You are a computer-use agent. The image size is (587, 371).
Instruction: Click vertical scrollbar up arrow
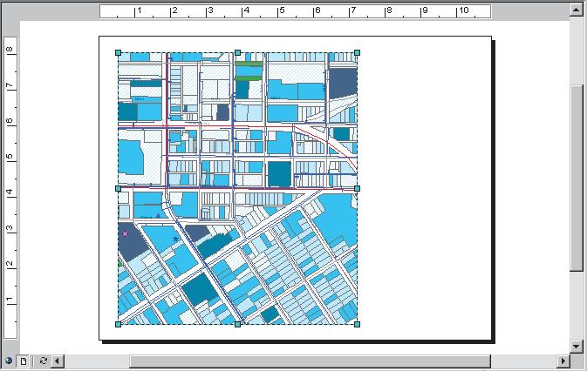(x=577, y=9)
